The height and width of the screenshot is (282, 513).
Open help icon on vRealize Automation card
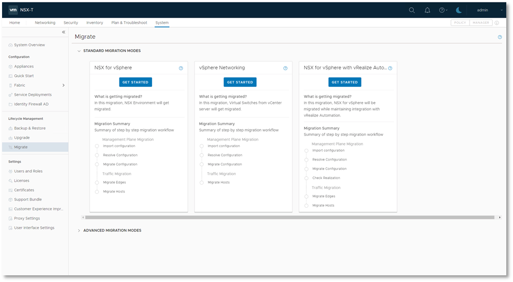[390, 68]
